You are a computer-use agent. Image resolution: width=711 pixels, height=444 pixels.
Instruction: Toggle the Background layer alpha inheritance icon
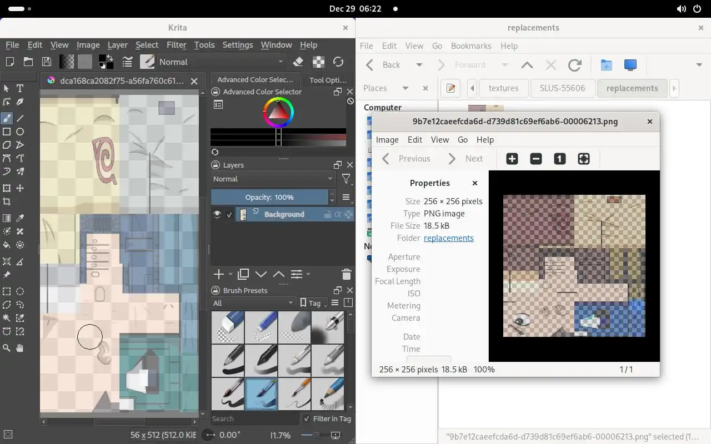tap(338, 214)
